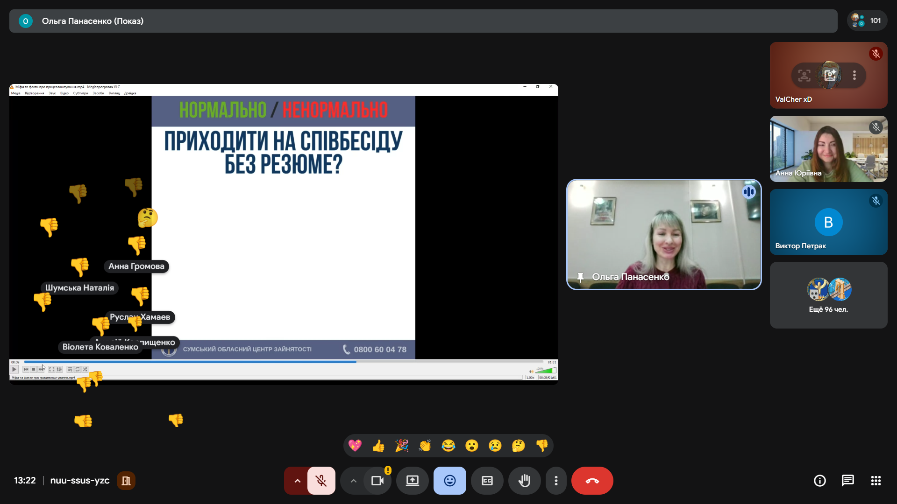Open options menu on ValCher xD tile
The width and height of the screenshot is (897, 504).
click(x=854, y=75)
